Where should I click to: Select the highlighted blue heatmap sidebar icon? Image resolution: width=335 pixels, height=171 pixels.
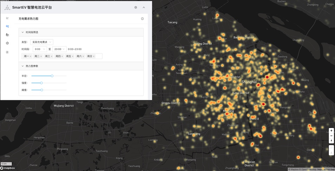click(x=7, y=26)
